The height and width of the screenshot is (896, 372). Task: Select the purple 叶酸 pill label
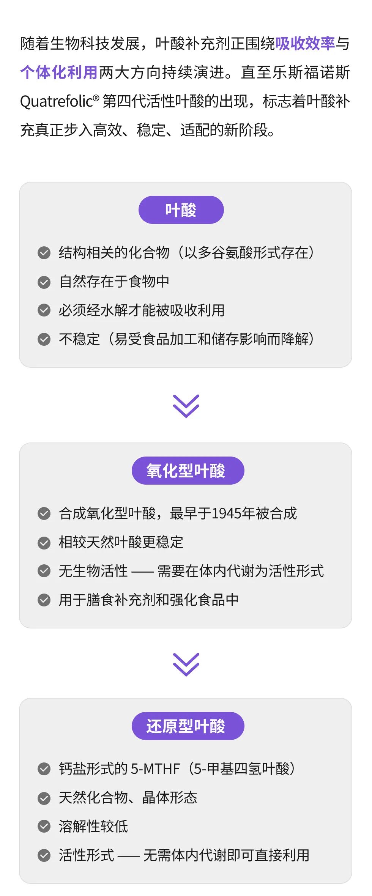point(181,210)
